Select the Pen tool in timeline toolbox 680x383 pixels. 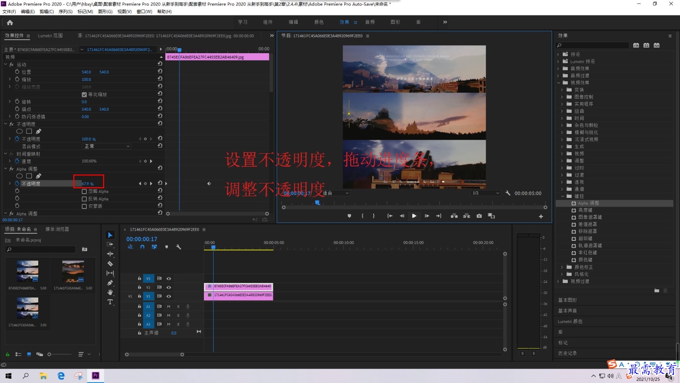coord(110,283)
